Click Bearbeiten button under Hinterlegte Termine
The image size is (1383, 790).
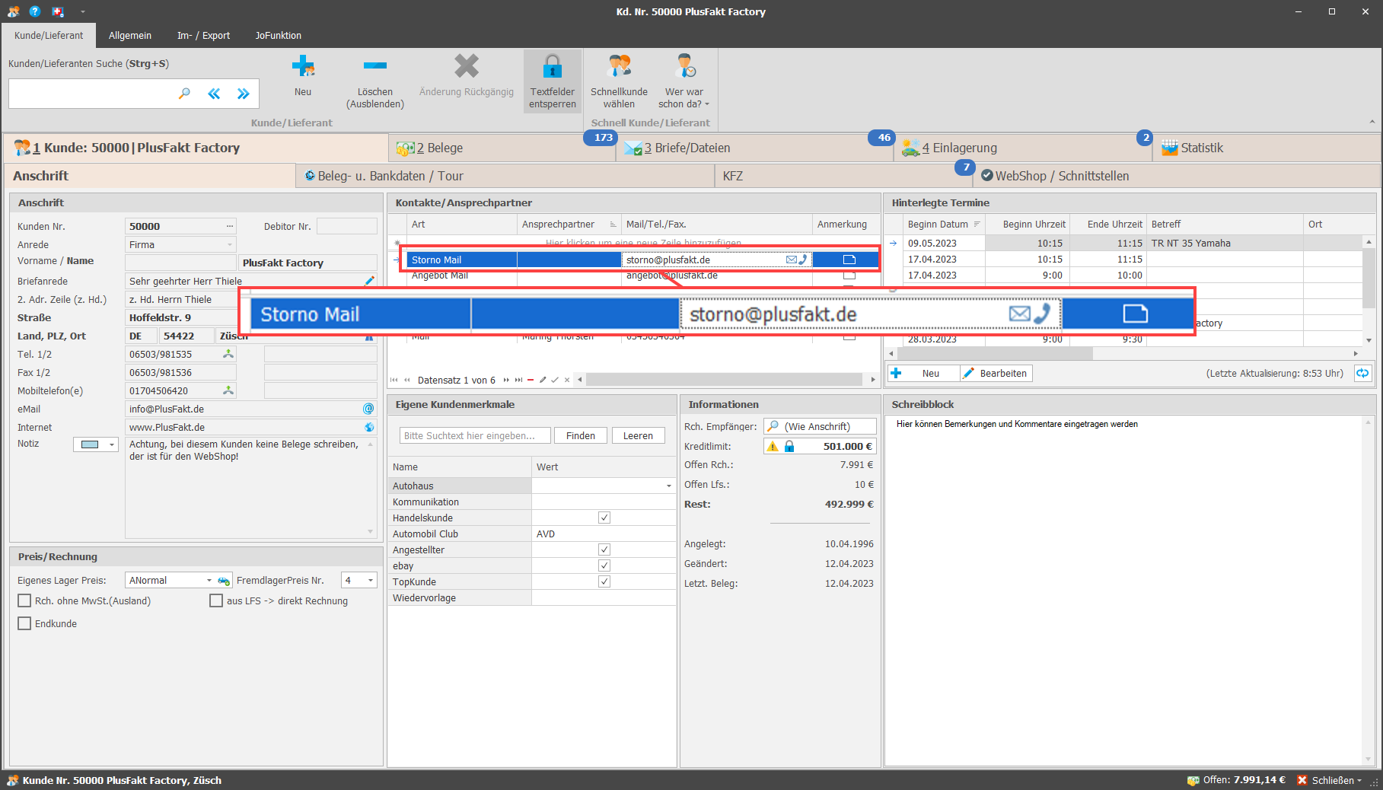(996, 373)
